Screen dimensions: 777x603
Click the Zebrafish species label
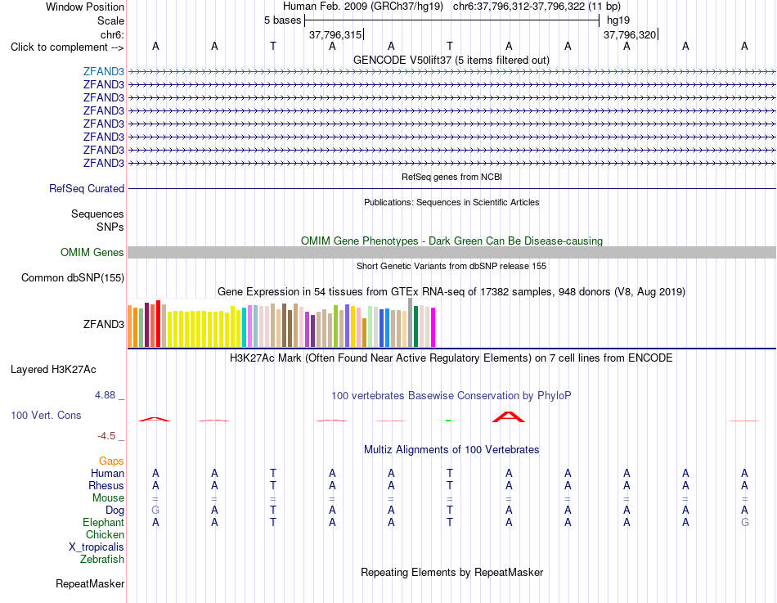point(102,560)
